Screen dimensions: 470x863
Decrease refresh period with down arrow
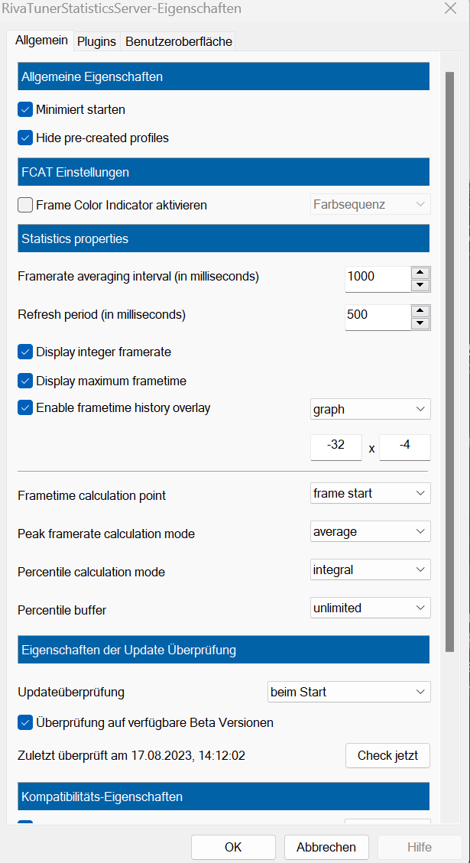click(420, 323)
